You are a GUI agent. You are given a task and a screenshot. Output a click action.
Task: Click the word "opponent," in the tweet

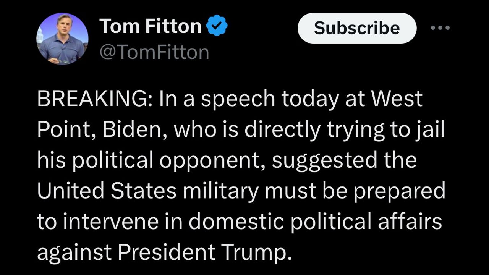[x=212, y=161]
